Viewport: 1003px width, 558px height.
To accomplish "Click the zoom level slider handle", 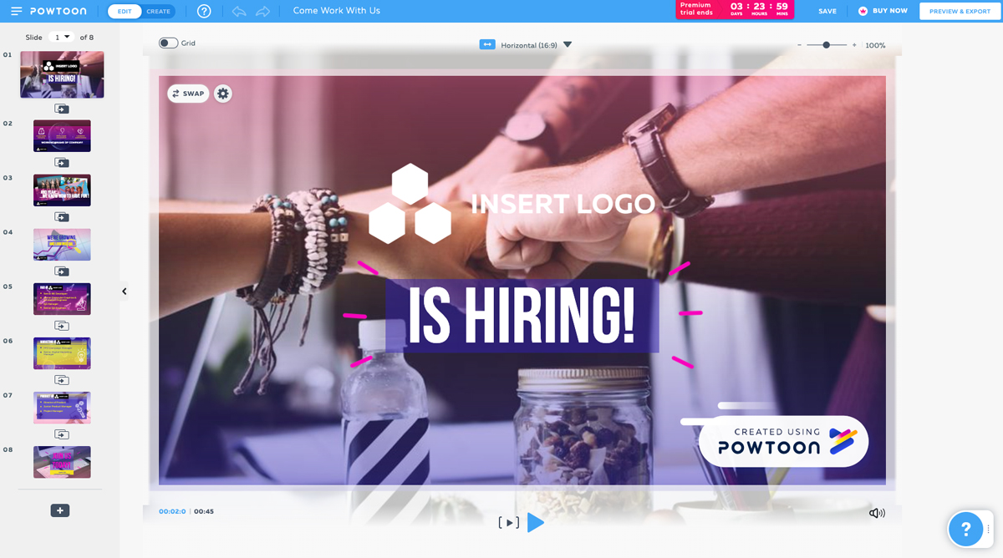I will tap(826, 45).
